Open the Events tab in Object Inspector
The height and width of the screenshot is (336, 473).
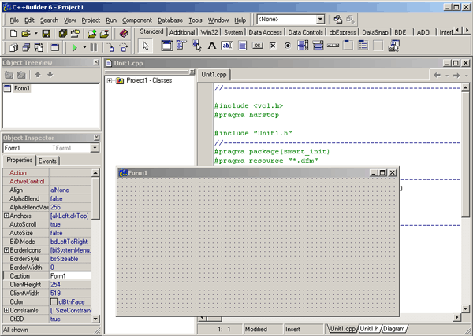[x=47, y=161]
